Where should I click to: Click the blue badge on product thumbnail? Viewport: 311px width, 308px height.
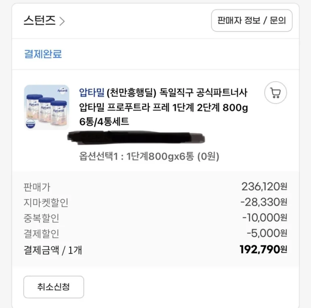(30, 124)
